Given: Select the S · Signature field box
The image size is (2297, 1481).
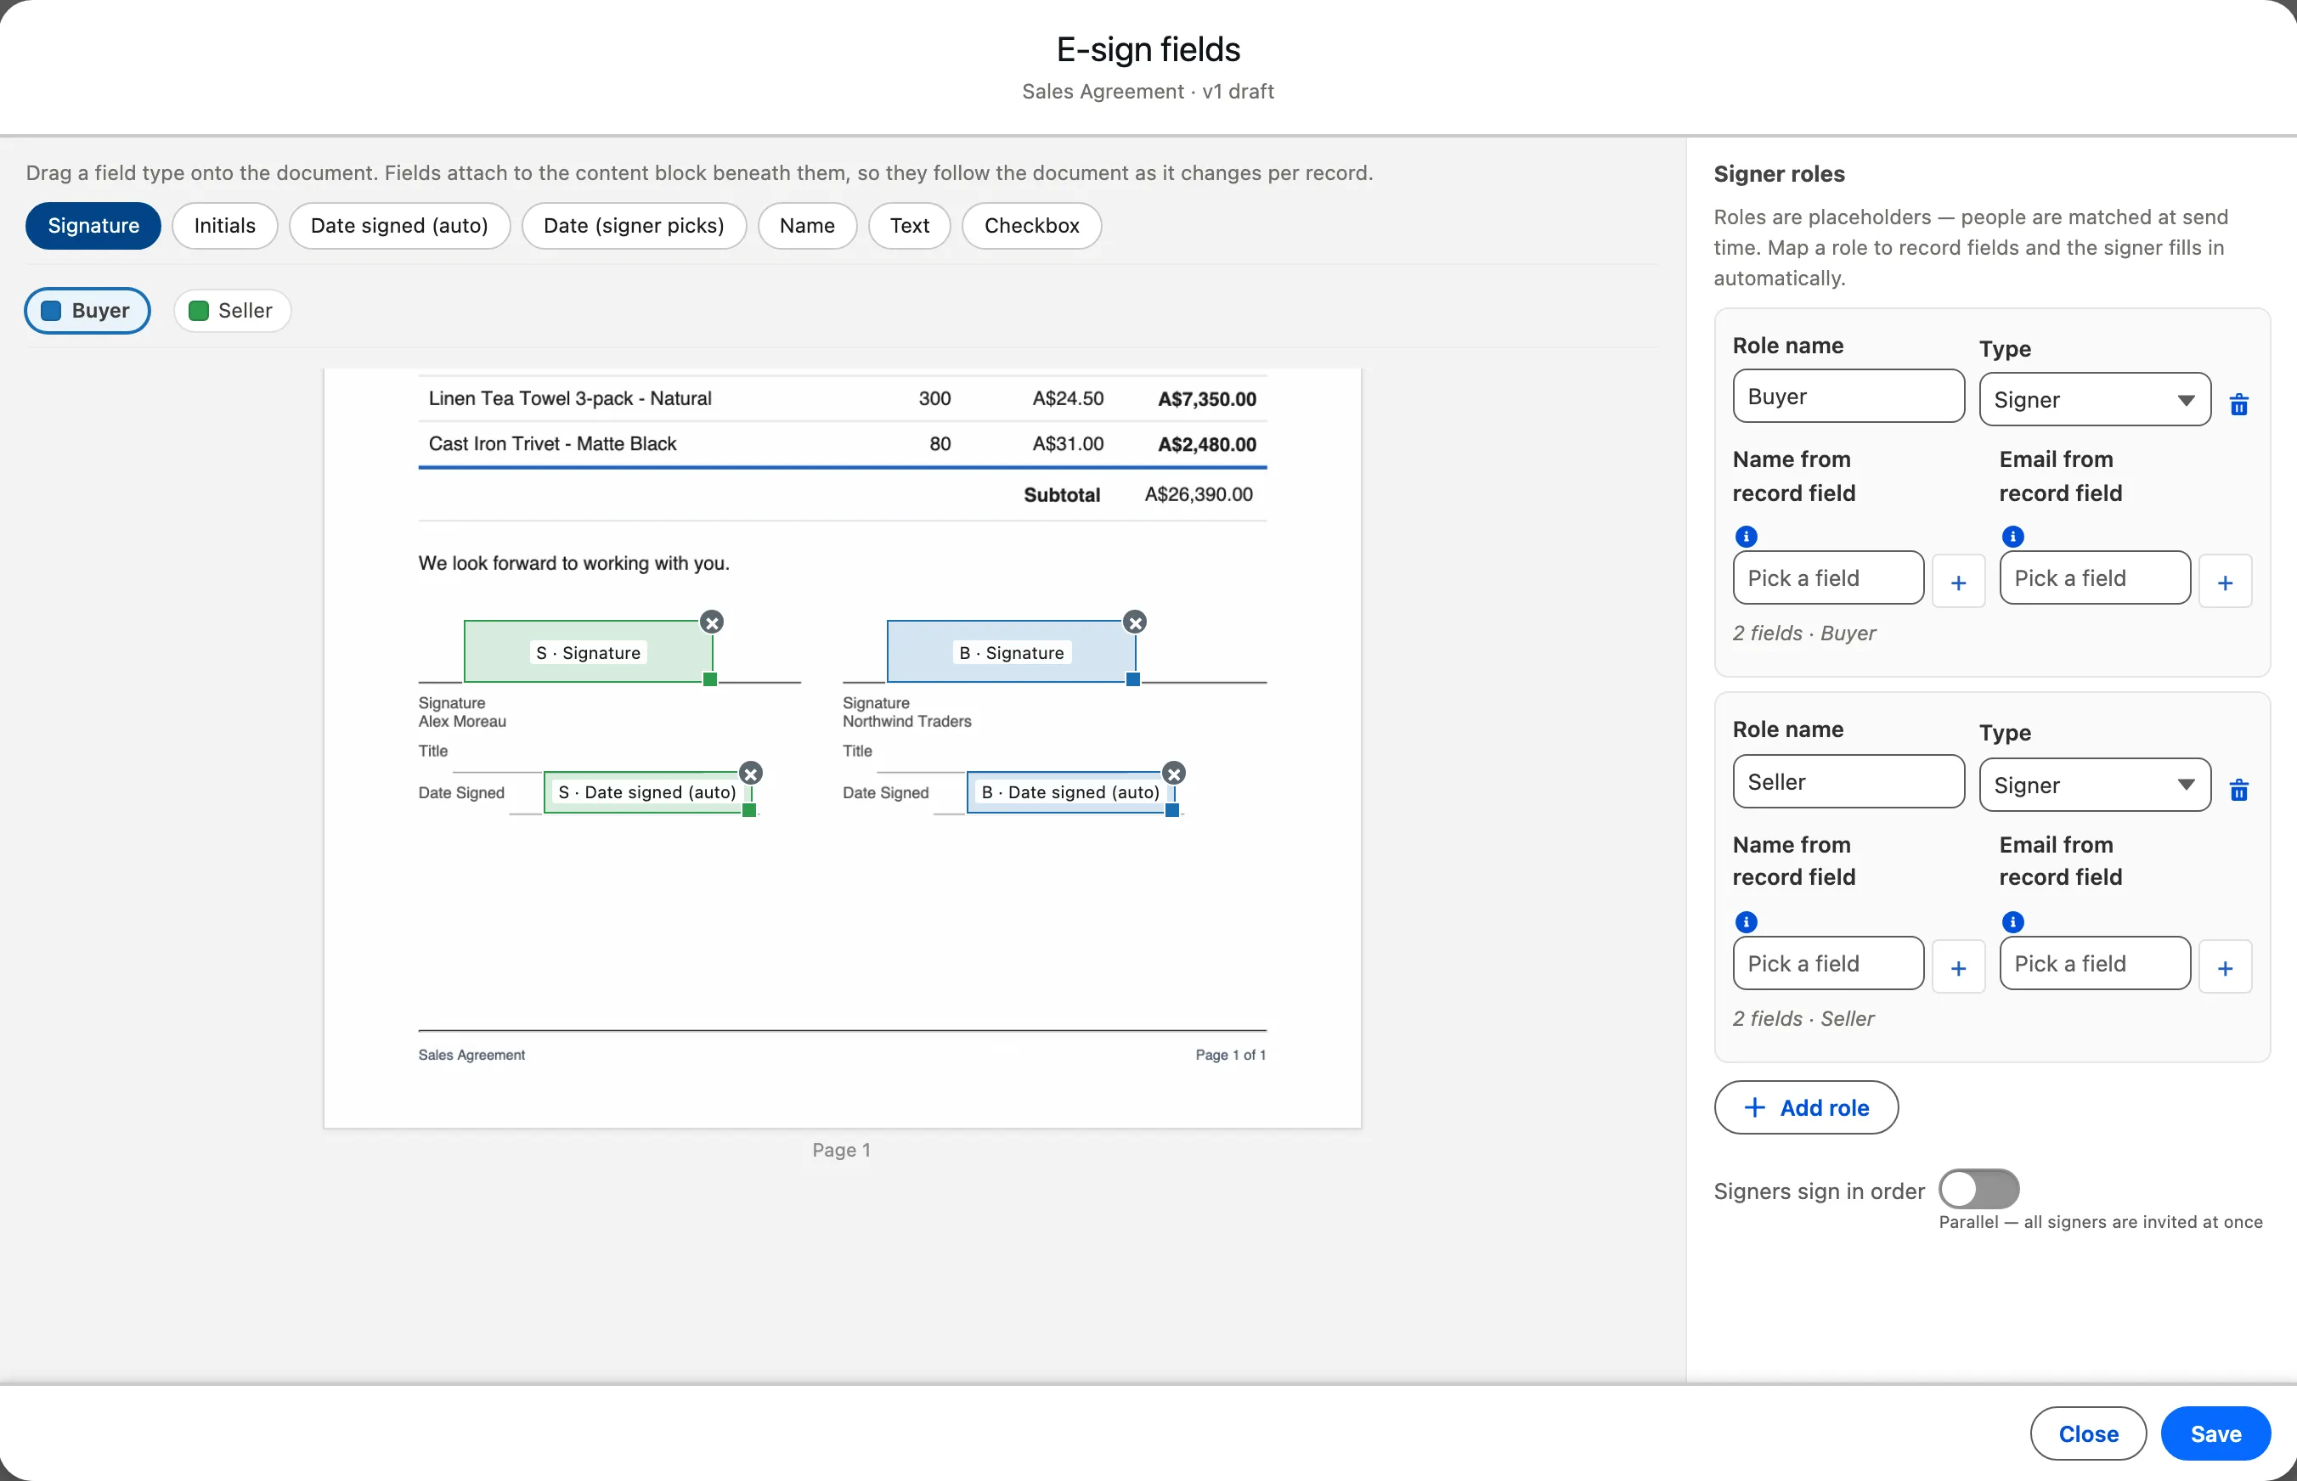Looking at the screenshot, I should 588,652.
